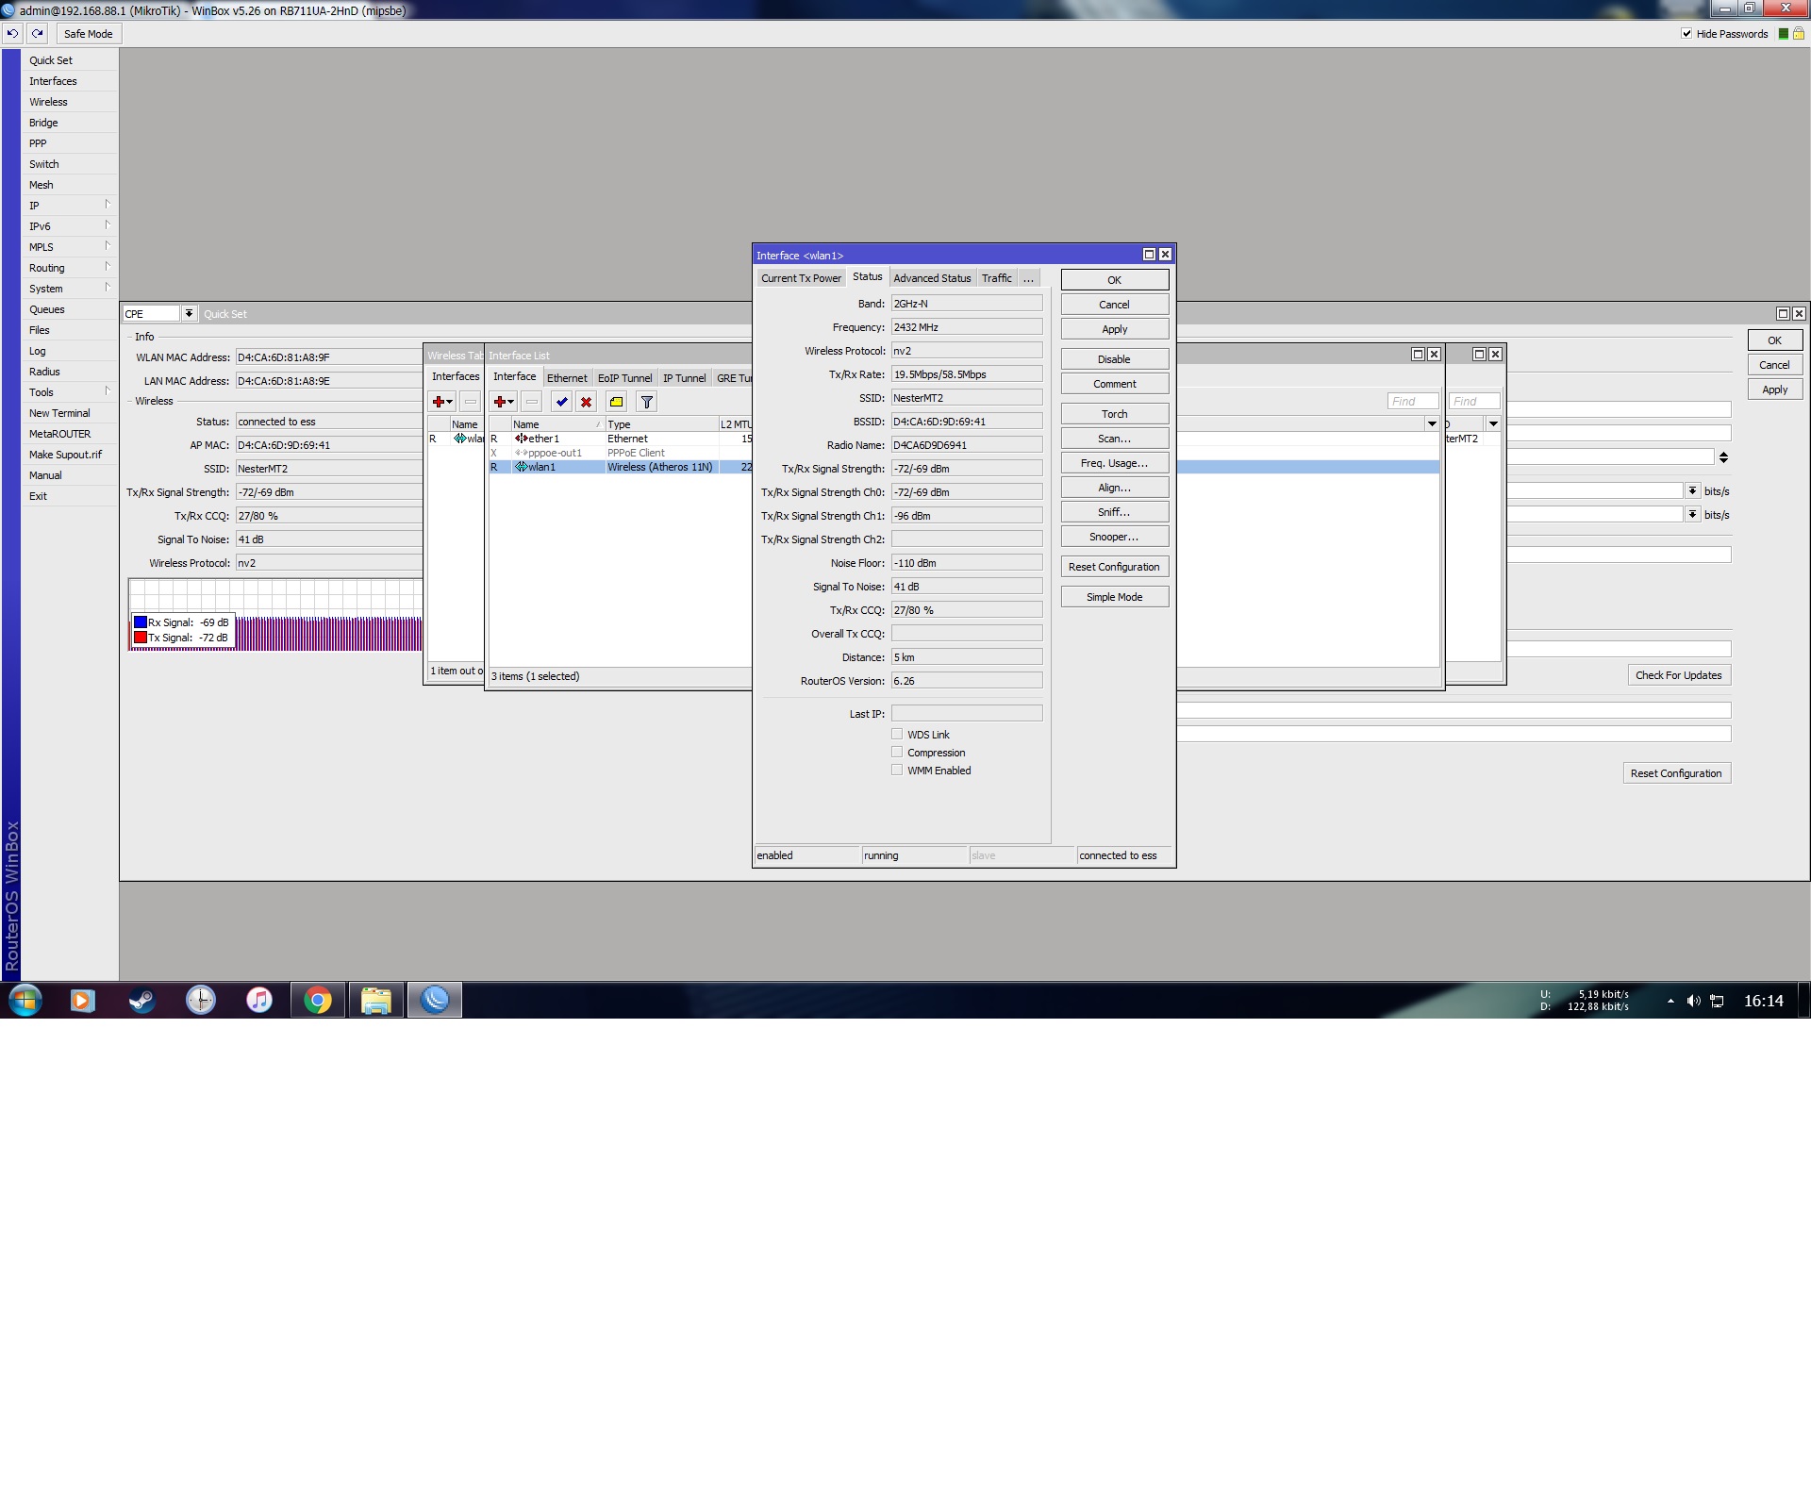Click the yellow comment note icon
Screen dimensions: 1811x1509
(x=616, y=402)
